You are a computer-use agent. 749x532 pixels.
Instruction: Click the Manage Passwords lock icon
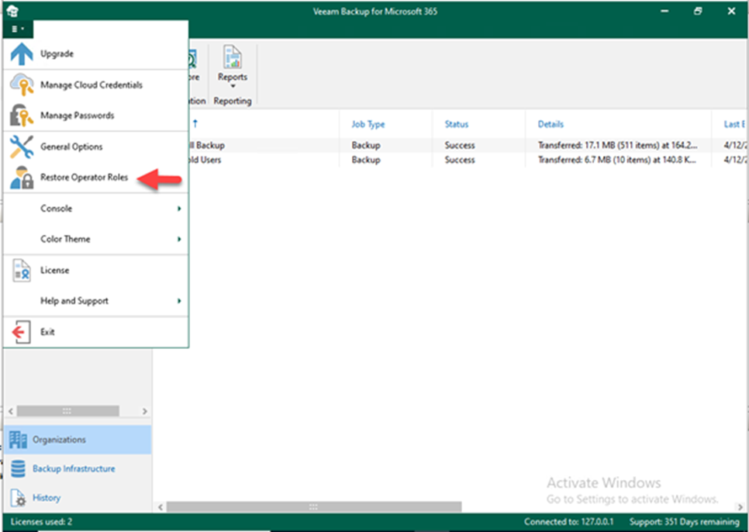click(22, 115)
